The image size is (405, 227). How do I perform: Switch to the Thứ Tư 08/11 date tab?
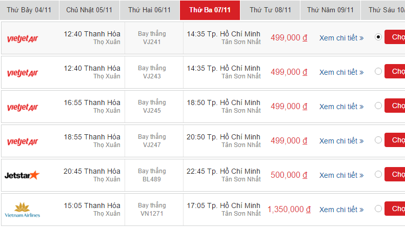pos(270,10)
